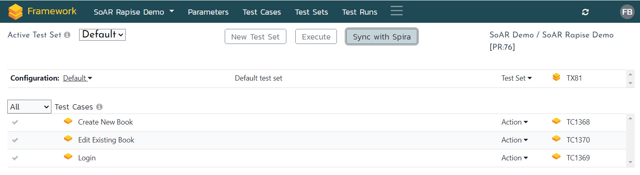The height and width of the screenshot is (175, 640).
Task: Go to Test Runs in navbar
Action: pyautogui.click(x=359, y=12)
